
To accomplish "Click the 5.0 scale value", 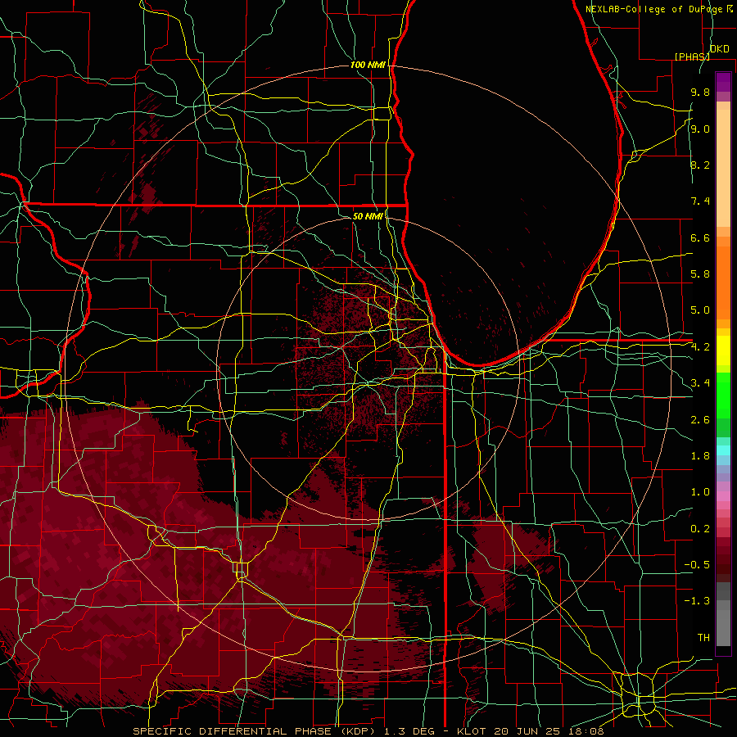I will [x=700, y=310].
